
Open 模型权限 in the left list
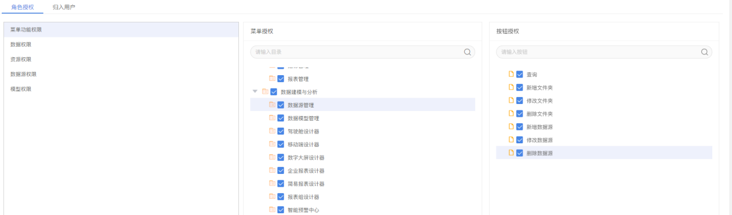tap(121, 90)
